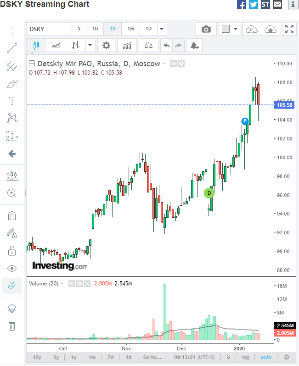Open the pitchfork drawing tool
Screen dimensions: 299x366
click(x=12, y=66)
